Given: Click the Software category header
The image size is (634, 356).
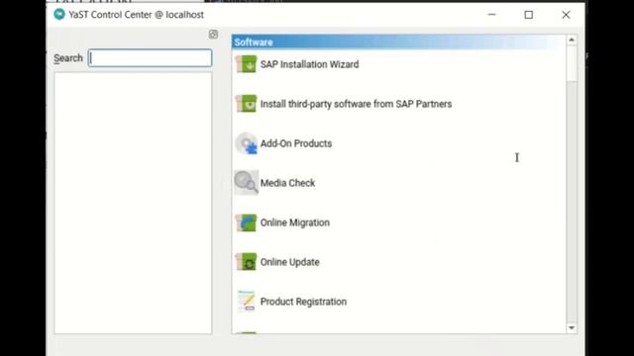Looking at the screenshot, I should pos(398,42).
